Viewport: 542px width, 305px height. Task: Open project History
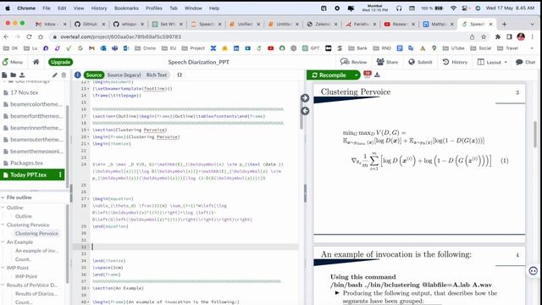coord(455,62)
